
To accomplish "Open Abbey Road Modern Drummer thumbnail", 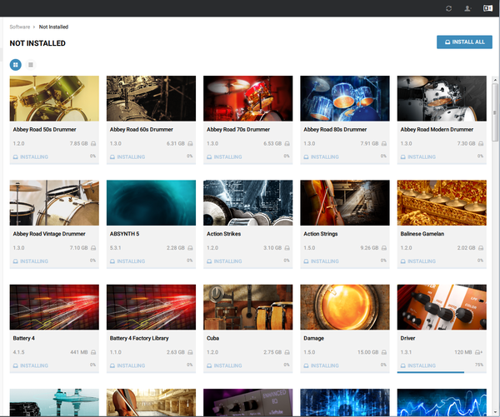I will [x=442, y=98].
